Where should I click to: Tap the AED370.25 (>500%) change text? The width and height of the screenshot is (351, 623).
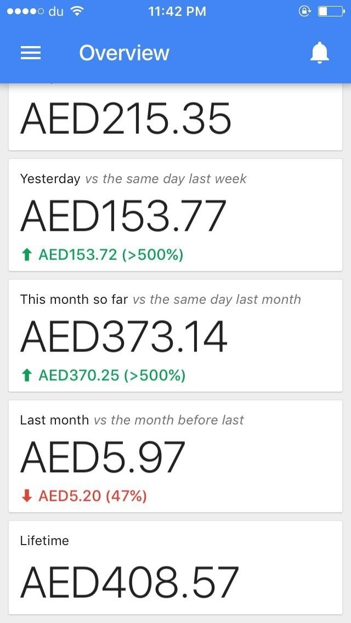pos(112,375)
